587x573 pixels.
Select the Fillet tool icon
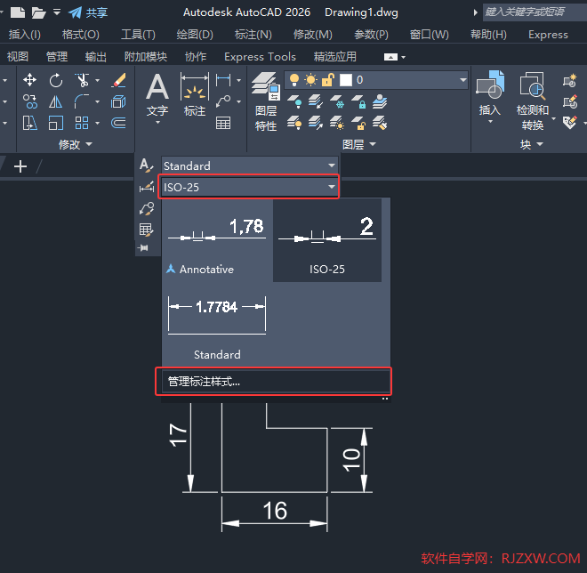[82, 101]
